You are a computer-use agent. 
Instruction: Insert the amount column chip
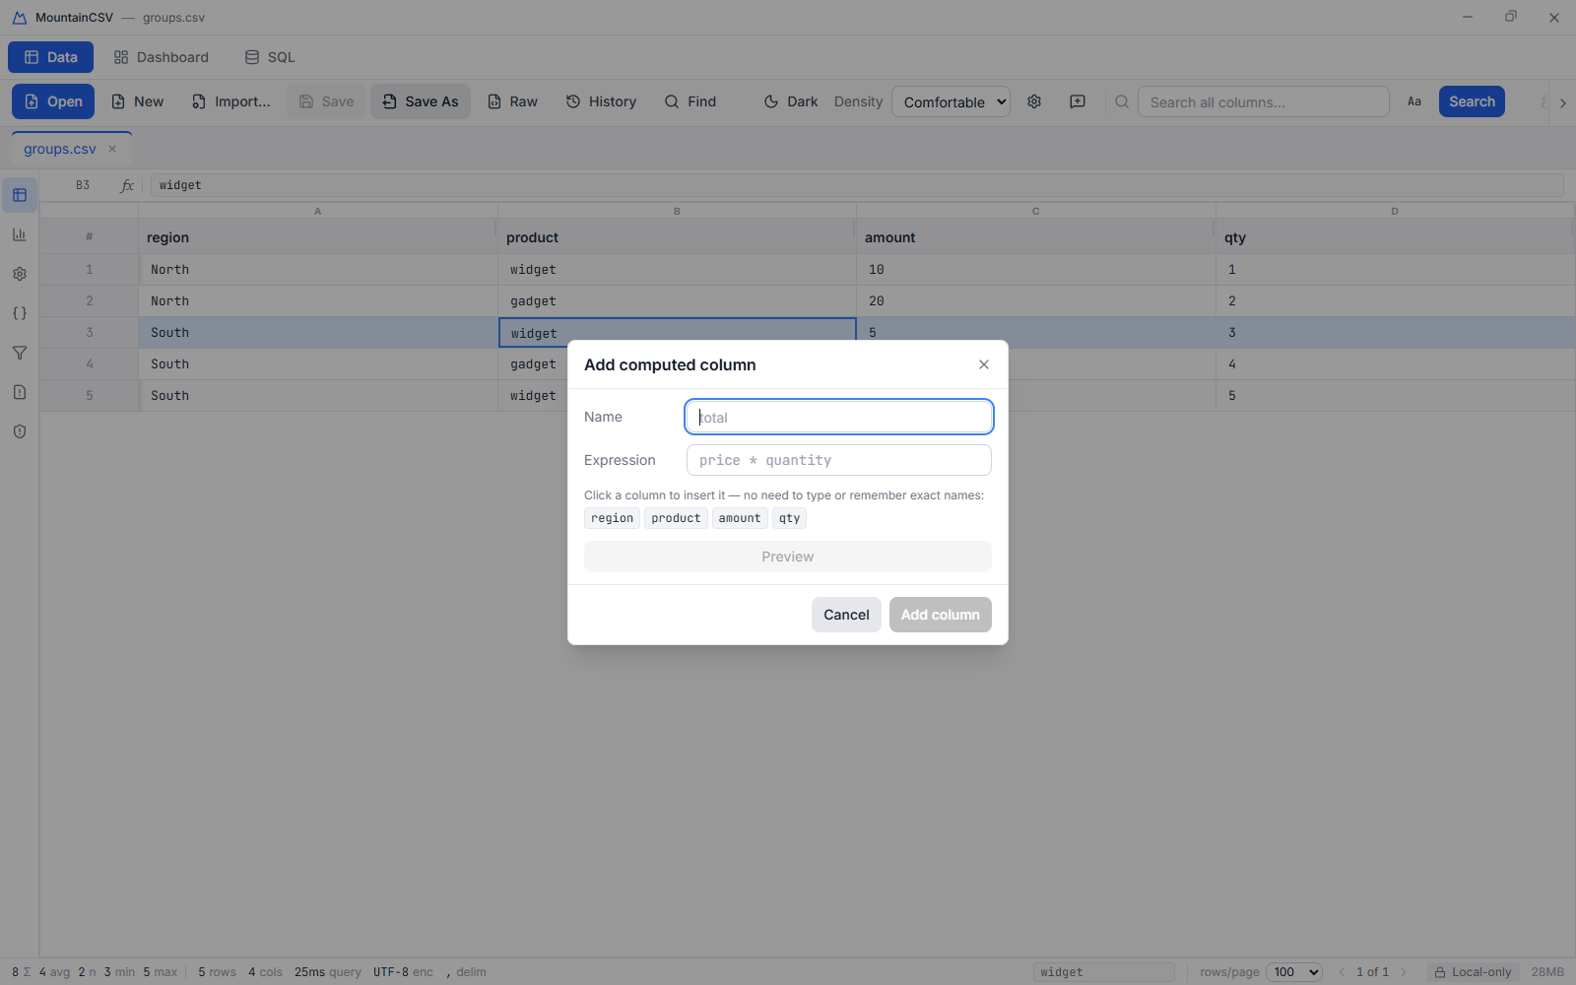(740, 518)
